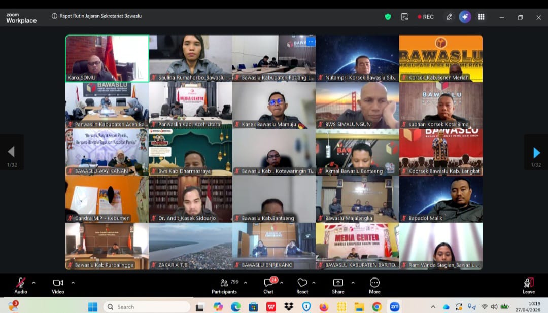Open Microsoft Store from the taskbar
548x313 pixels.
point(253,307)
